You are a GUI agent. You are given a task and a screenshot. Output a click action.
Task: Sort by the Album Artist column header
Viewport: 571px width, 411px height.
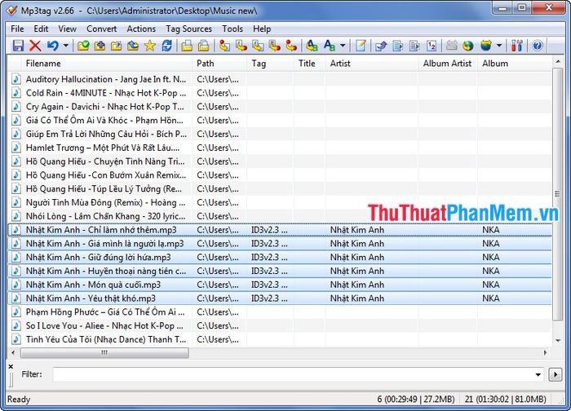click(x=448, y=64)
